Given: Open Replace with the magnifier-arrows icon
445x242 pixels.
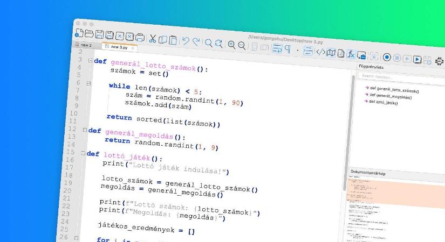Looking at the screenshot, I should point(218,44).
